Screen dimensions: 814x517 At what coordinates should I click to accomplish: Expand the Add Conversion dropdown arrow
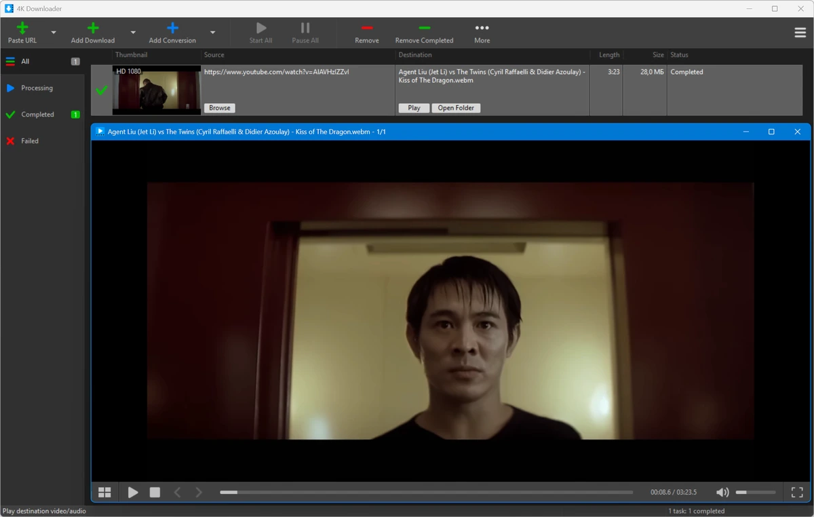coord(212,32)
